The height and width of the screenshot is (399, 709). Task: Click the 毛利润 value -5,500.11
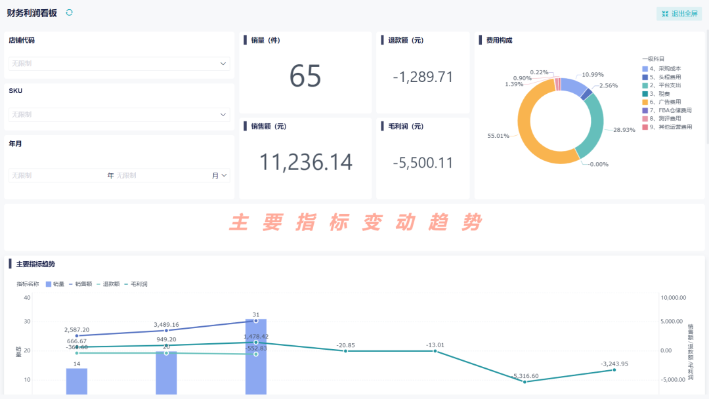click(x=423, y=163)
